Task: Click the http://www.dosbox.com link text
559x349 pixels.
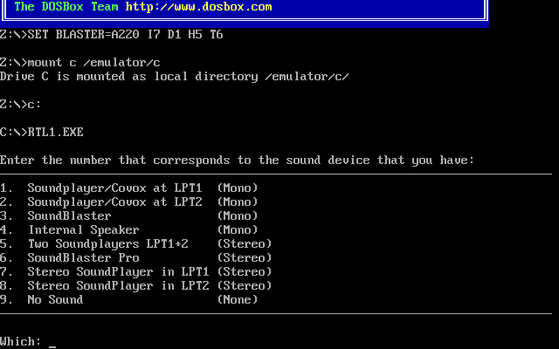Action: pyautogui.click(x=198, y=7)
